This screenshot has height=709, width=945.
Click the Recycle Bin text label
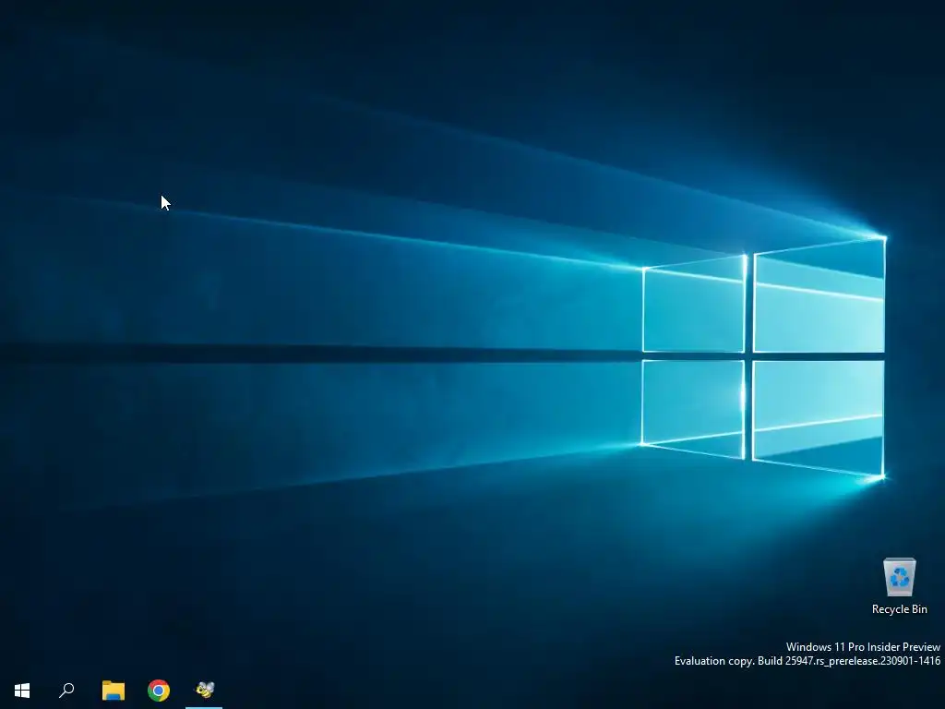pos(899,609)
